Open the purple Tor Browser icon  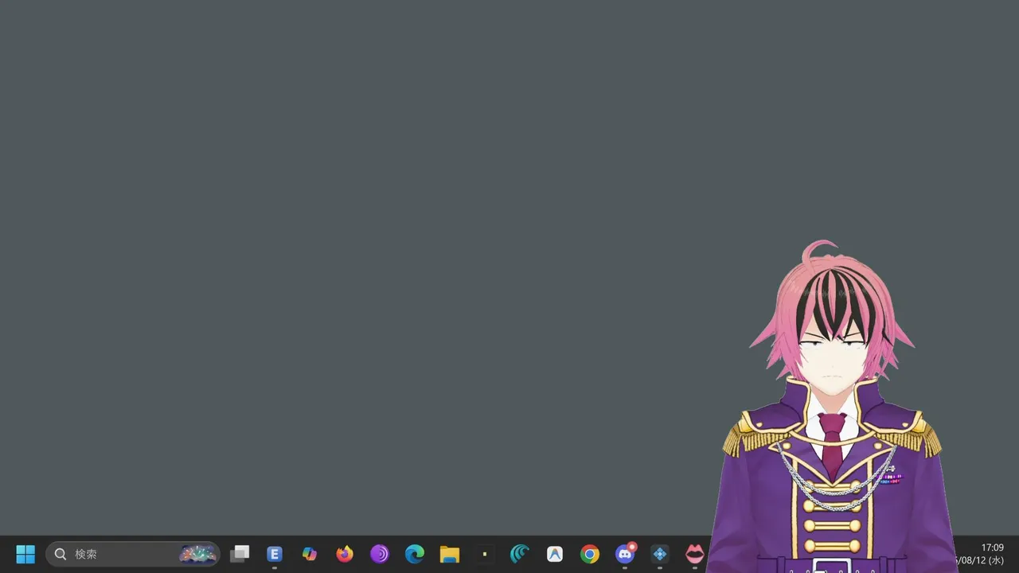(x=380, y=554)
